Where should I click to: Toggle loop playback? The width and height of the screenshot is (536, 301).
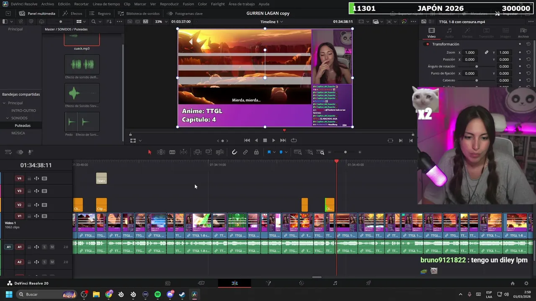click(294, 140)
